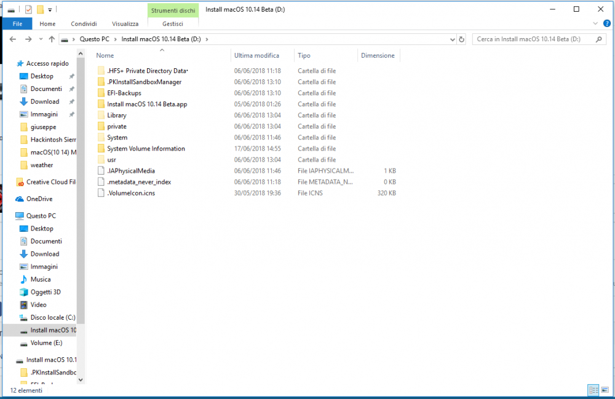This screenshot has height=399, width=615.
Task: Expand the ribbon with the chevron
Action: pyautogui.click(x=595, y=23)
